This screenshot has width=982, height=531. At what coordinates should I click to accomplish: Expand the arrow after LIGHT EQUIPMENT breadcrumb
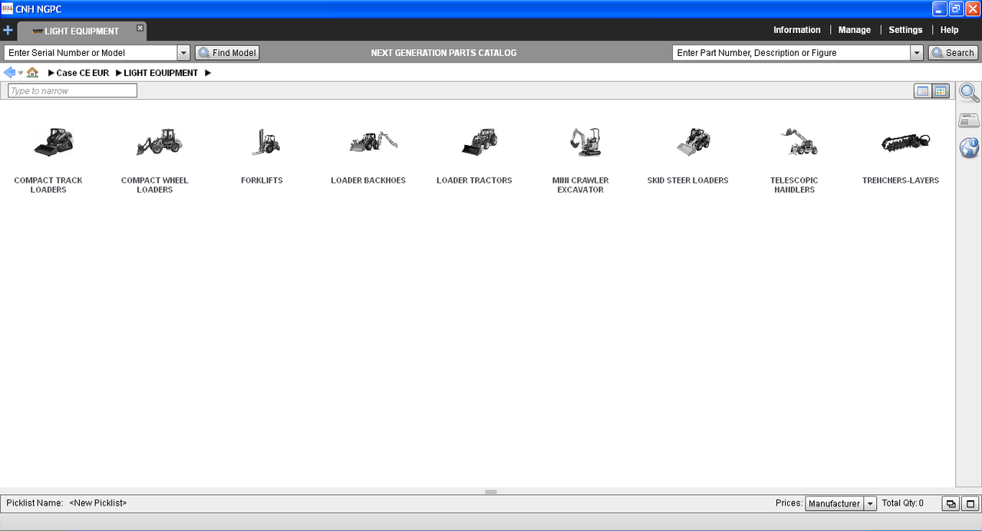point(208,73)
